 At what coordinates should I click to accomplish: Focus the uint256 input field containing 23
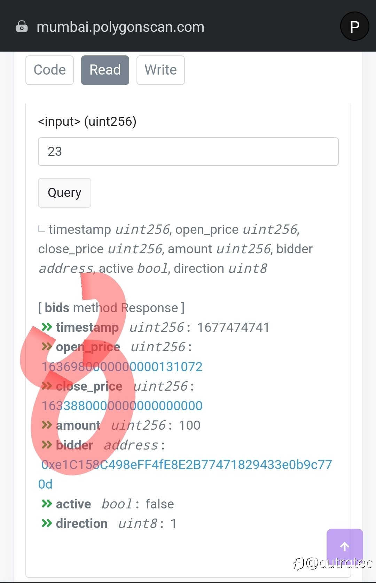pyautogui.click(x=188, y=152)
